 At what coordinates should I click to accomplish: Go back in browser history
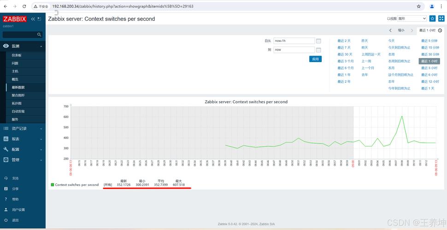pos(6,6)
